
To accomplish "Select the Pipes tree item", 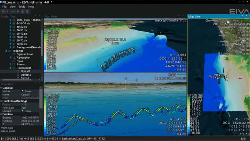I will coord(20,61).
